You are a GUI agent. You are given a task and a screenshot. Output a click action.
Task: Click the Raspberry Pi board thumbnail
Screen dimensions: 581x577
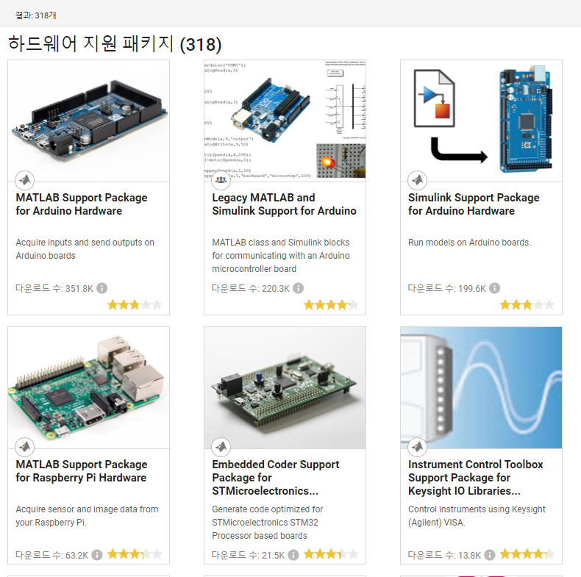click(x=88, y=388)
